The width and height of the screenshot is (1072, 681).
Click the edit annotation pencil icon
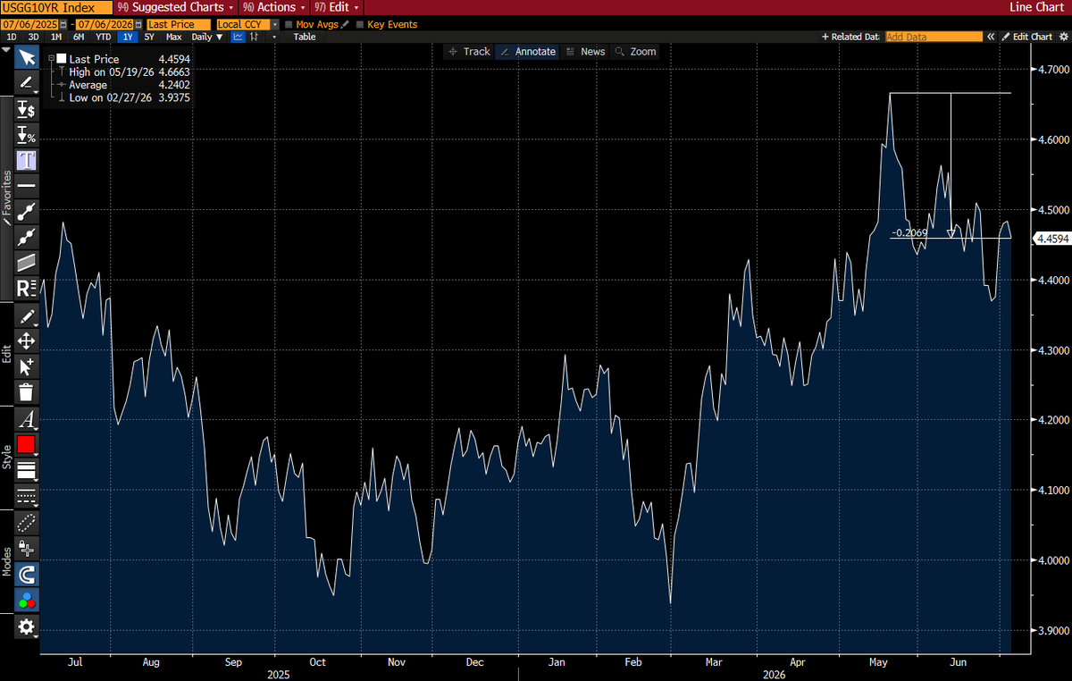coord(27,315)
